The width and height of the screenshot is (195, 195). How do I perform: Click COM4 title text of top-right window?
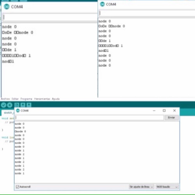click(x=111, y=4)
